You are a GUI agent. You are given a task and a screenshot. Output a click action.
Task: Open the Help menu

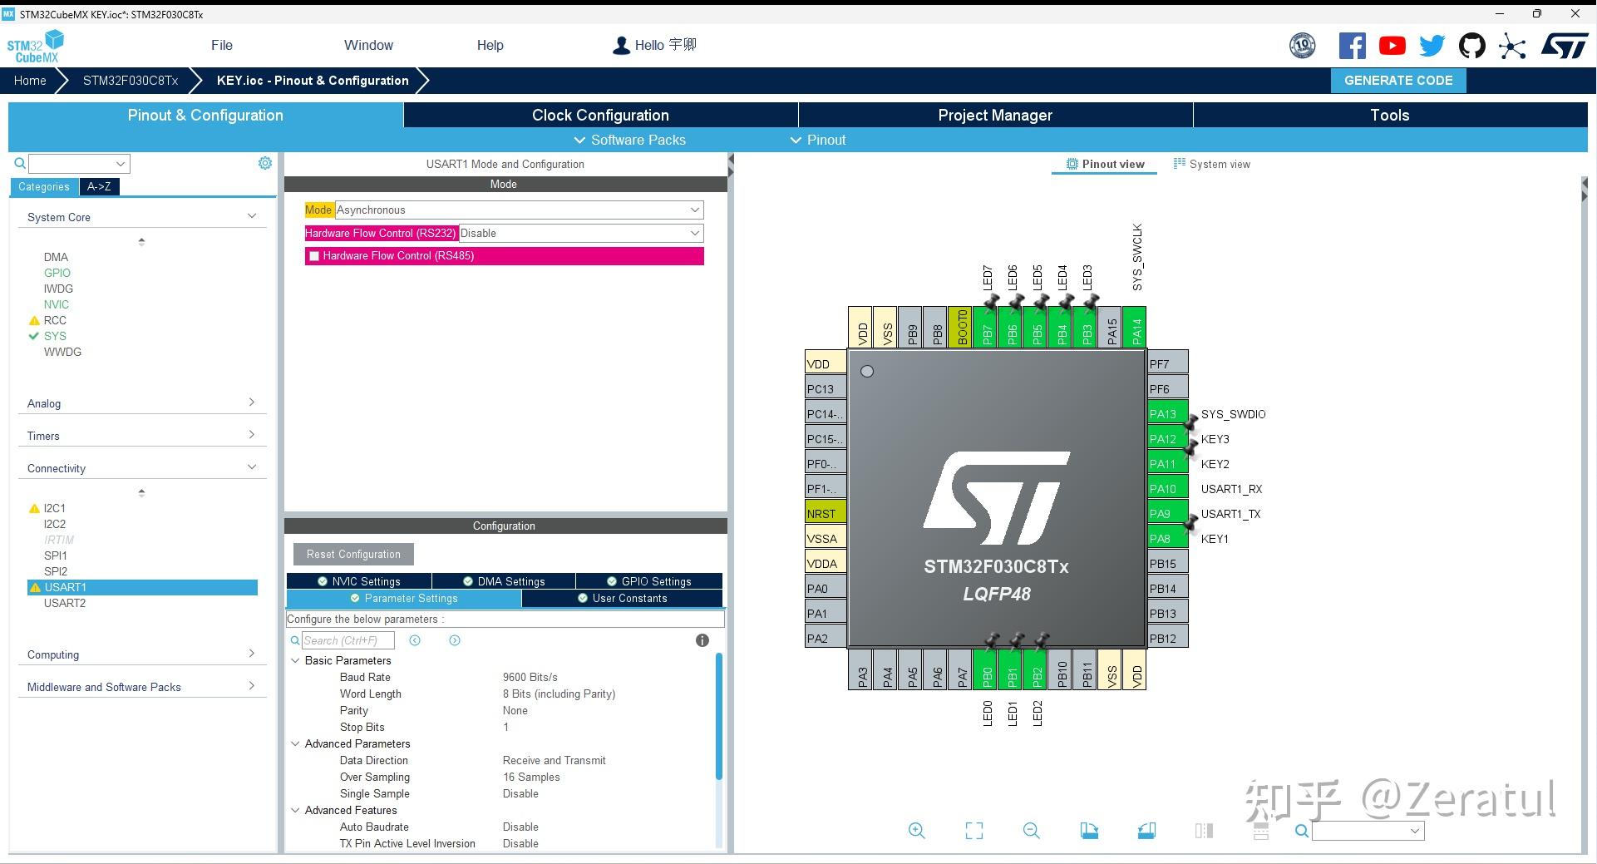(490, 45)
